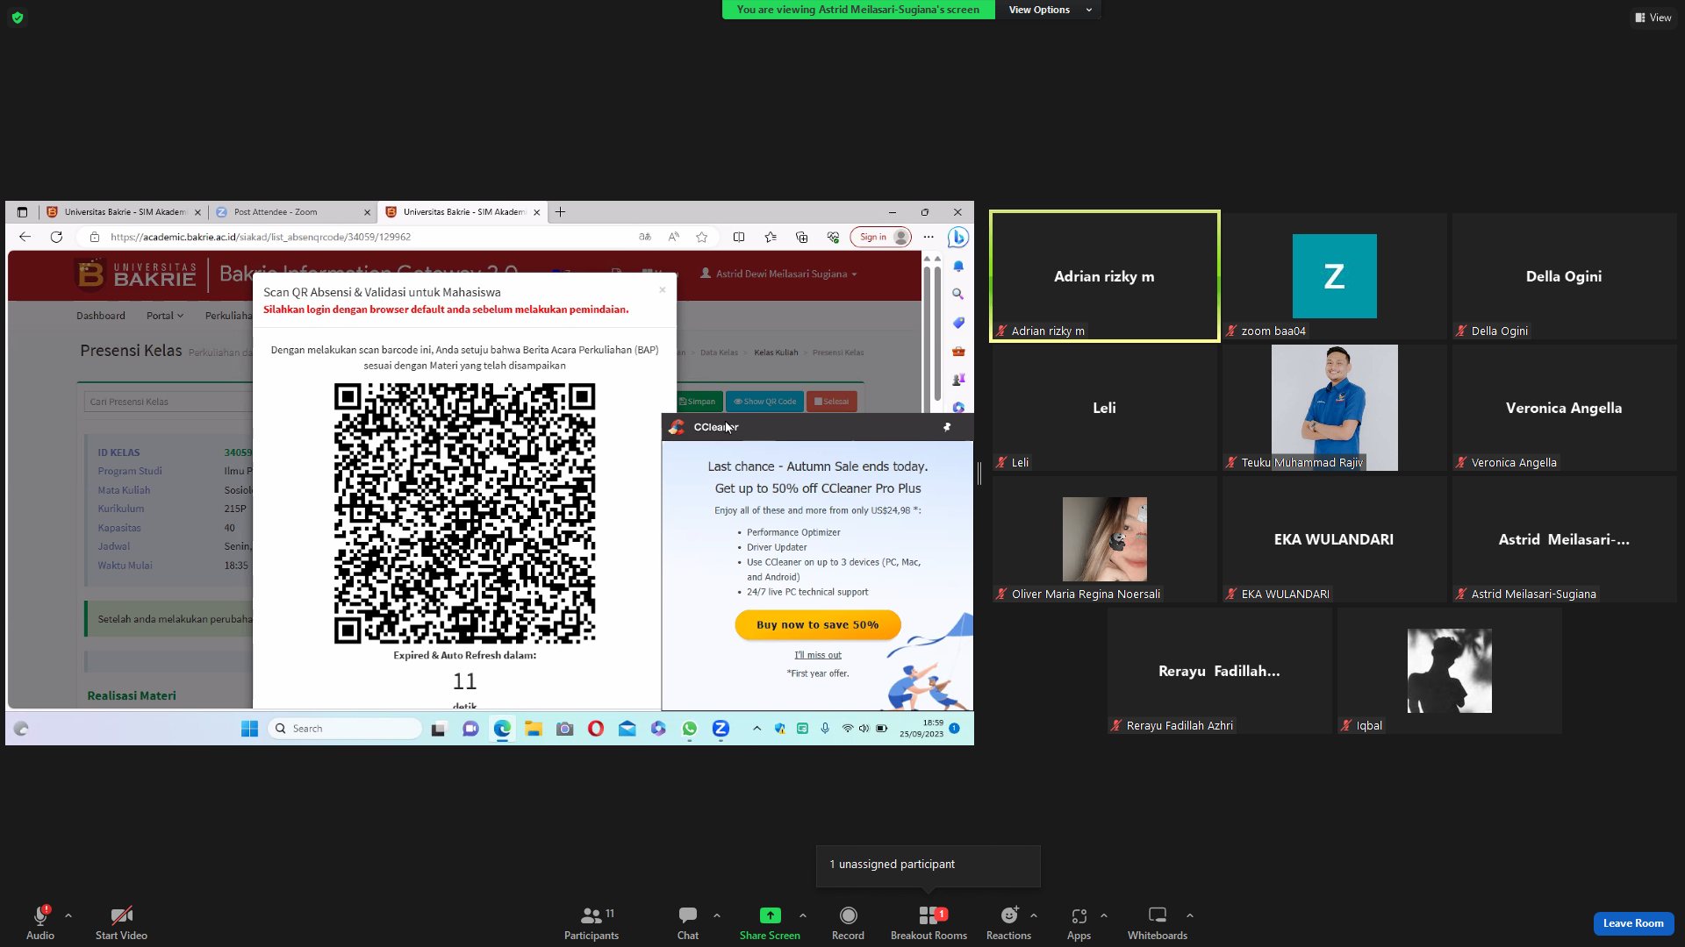Screen dimensions: 1685x947
Task: Open the Edge sidebar notifications bell
Action: coord(958,267)
